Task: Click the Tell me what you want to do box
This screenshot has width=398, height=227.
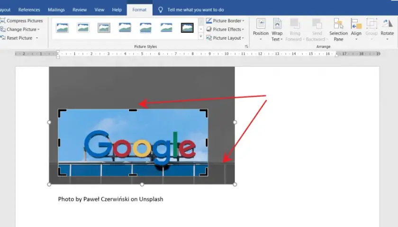Action: (x=195, y=9)
